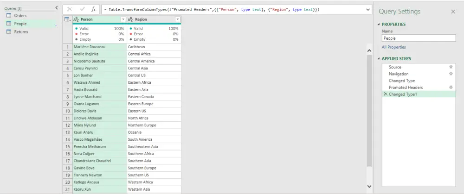Open the Region column filter dropdown
Viewport: 464px width, 194px height.
[x=178, y=19]
